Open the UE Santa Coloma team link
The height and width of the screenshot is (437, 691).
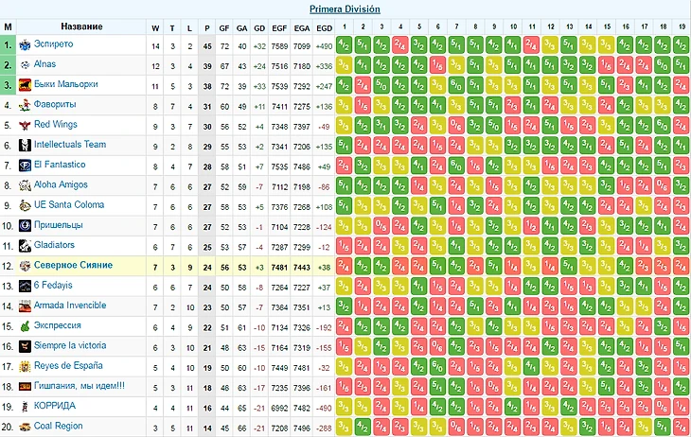(69, 204)
